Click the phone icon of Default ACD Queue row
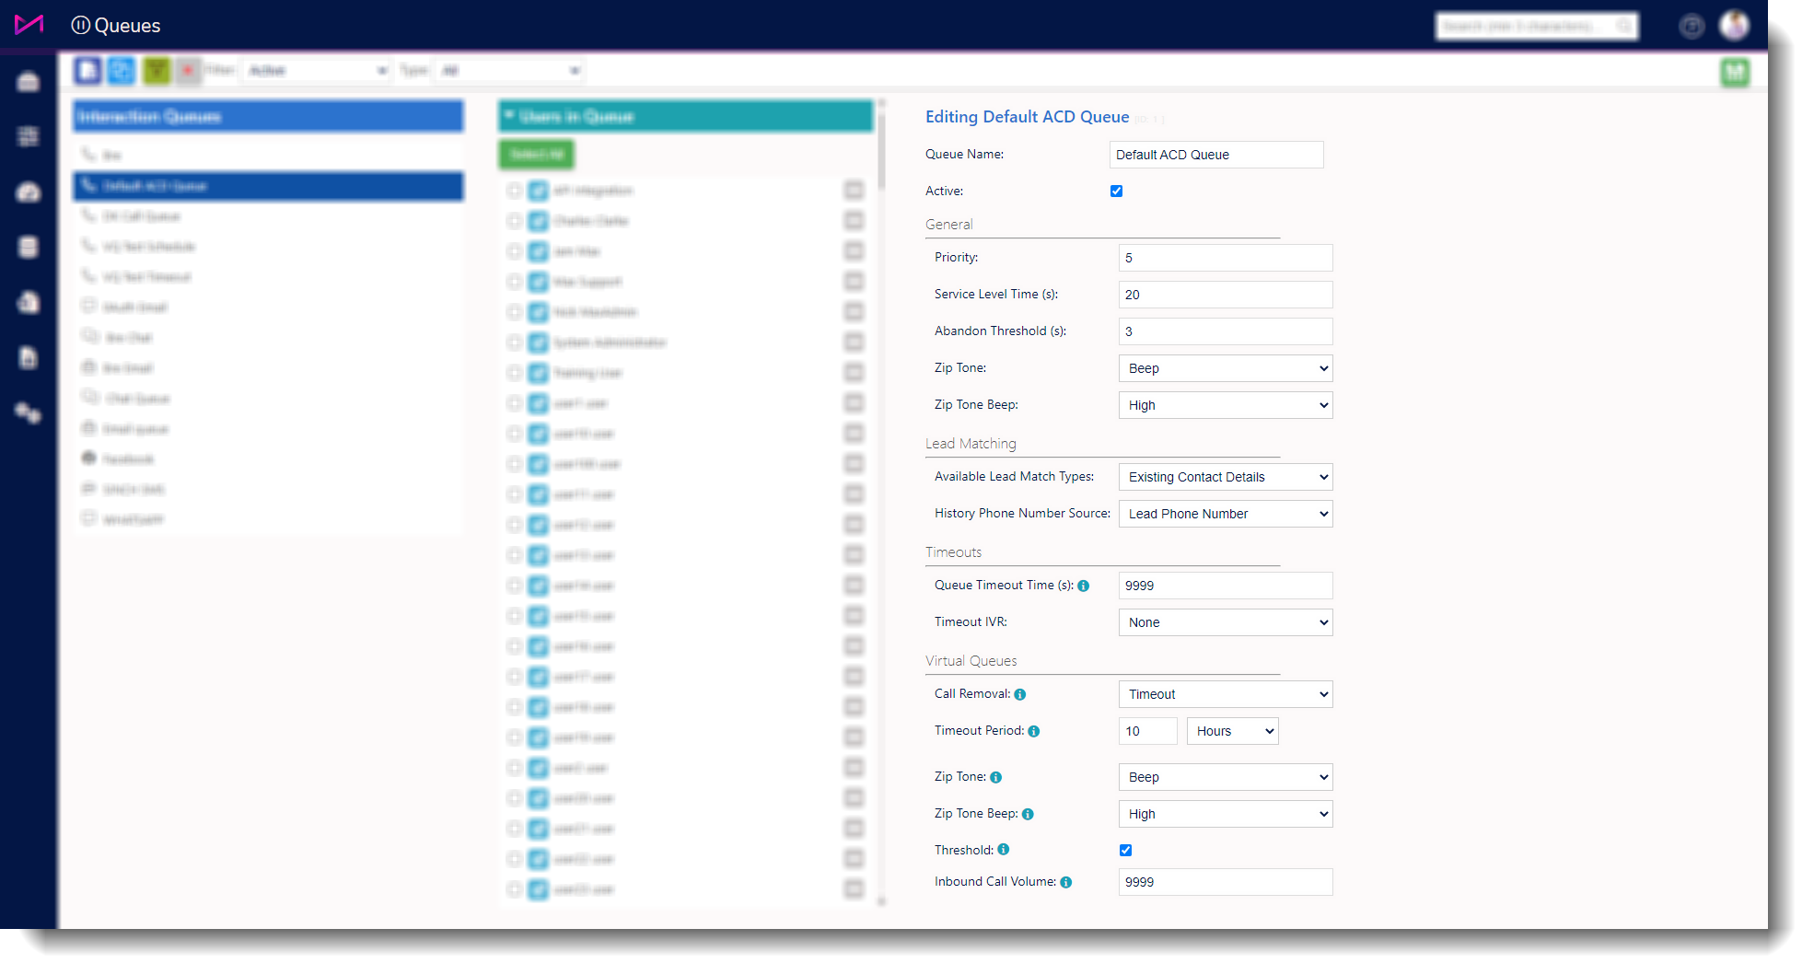This screenshot has width=1814, height=975. pyautogui.click(x=88, y=185)
